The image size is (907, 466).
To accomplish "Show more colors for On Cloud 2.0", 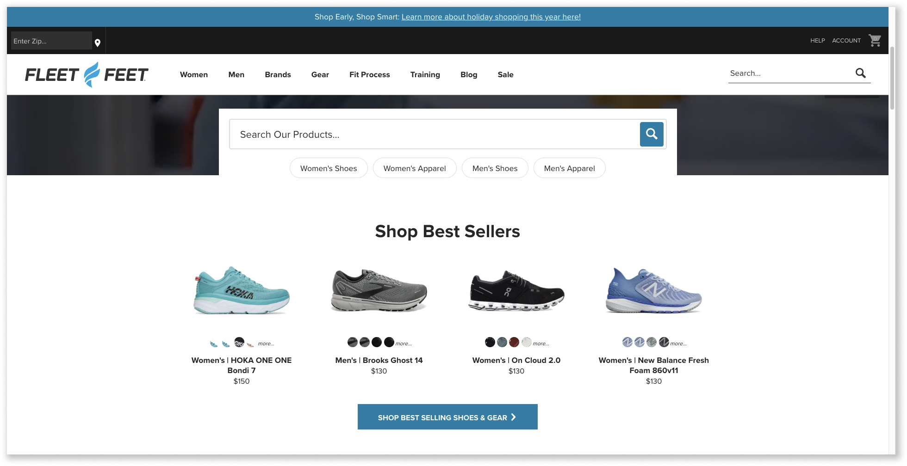I will 541,343.
